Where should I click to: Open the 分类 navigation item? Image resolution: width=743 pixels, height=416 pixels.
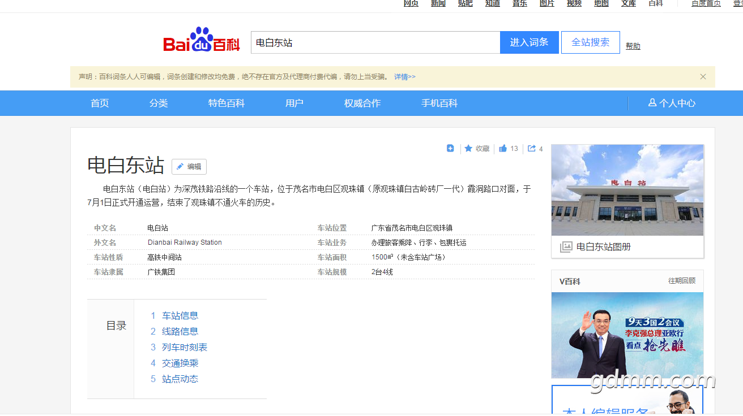pyautogui.click(x=159, y=103)
